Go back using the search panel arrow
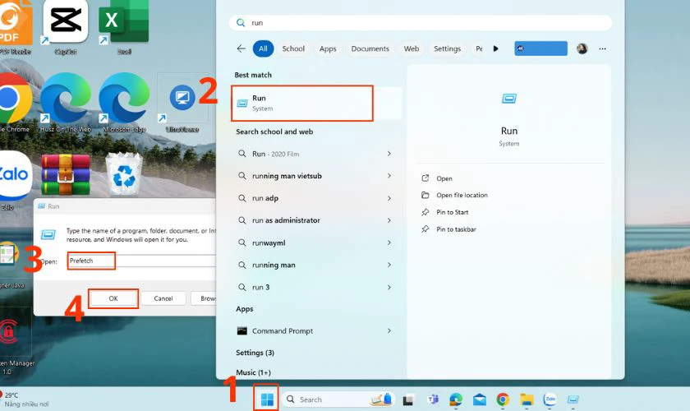Viewport: 690px width, 411px height. [x=241, y=48]
